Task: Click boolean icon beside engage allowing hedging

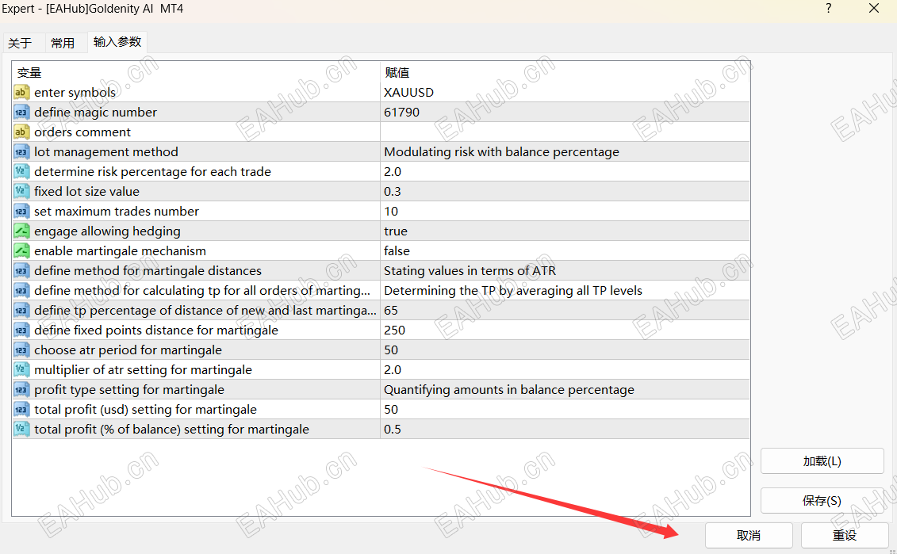Action: (x=21, y=231)
